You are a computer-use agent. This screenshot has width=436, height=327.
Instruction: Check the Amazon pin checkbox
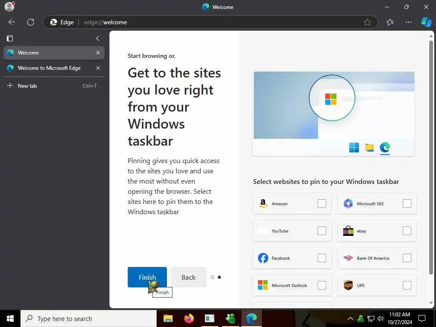(322, 204)
